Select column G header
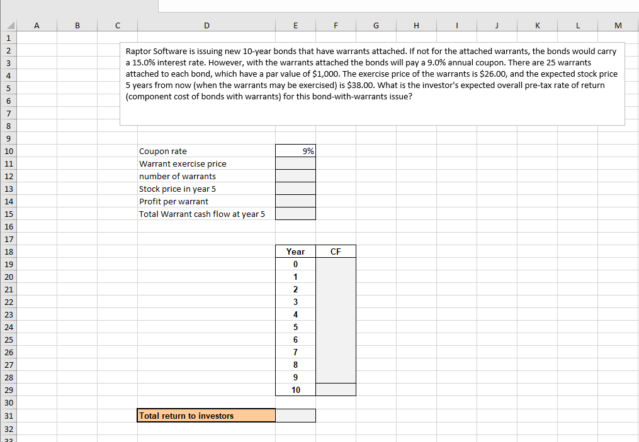 pos(376,25)
